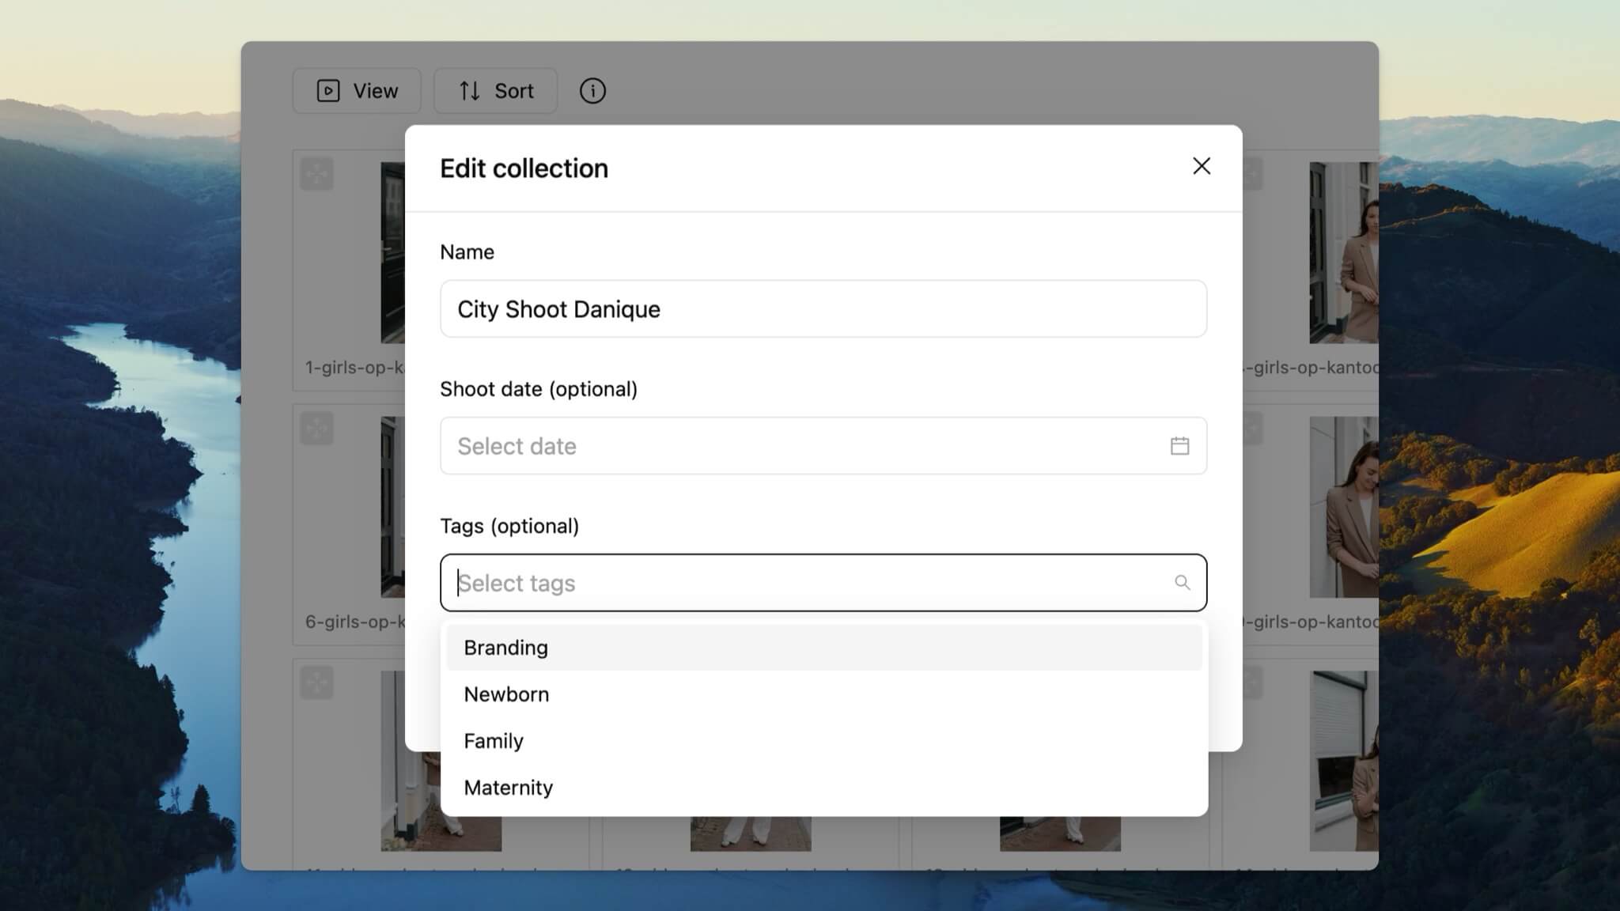
Task: Click the move handle on 1-girls-op-k card
Action: click(x=317, y=174)
